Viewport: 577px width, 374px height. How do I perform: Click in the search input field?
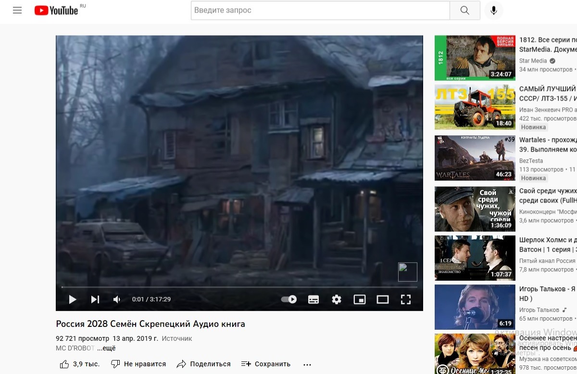(320, 10)
